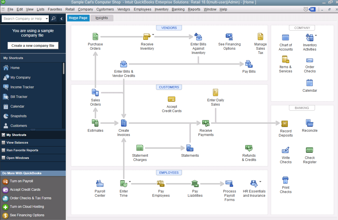Open the Lists menu
The width and height of the screenshot is (338, 220).
click(x=41, y=9)
